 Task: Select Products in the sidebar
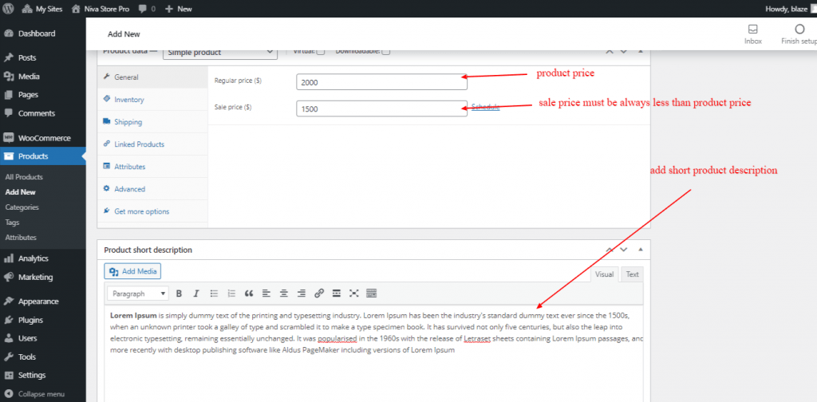(x=43, y=156)
